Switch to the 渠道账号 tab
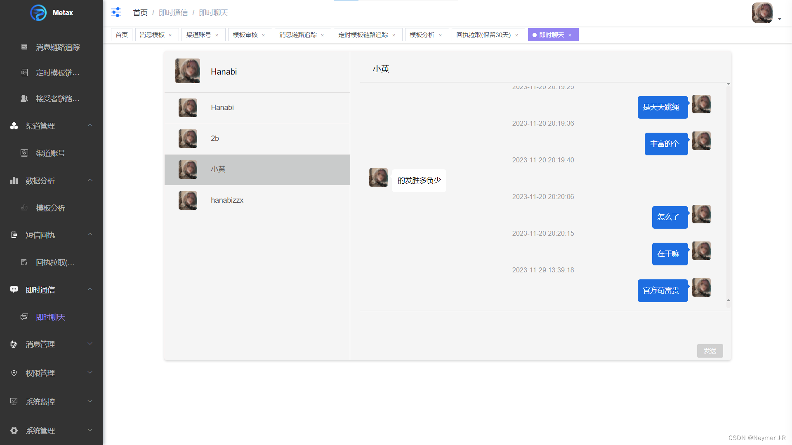 tap(198, 35)
